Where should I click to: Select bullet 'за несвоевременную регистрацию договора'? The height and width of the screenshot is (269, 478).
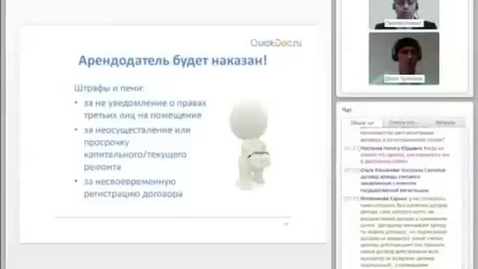click(133, 188)
